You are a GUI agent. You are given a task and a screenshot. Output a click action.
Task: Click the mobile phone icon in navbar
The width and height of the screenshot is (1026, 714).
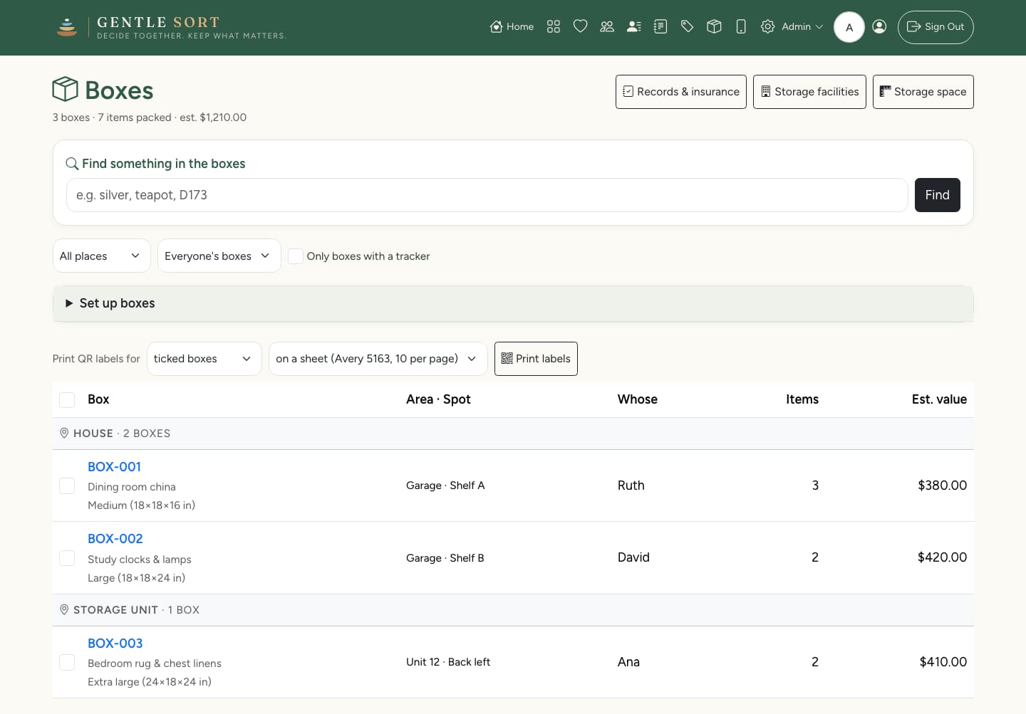741,26
